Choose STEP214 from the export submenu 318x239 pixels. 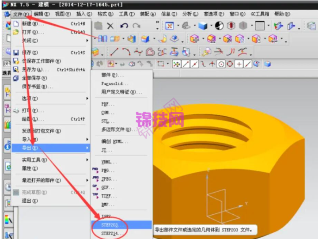[111, 233]
